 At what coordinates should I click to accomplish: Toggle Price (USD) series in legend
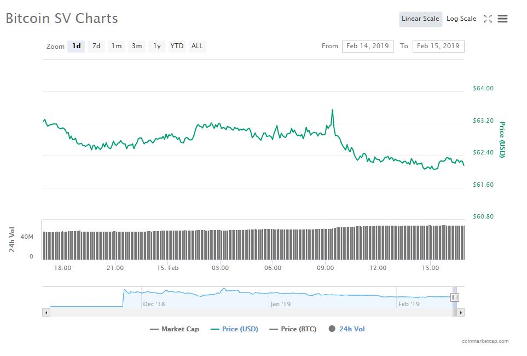click(234, 329)
